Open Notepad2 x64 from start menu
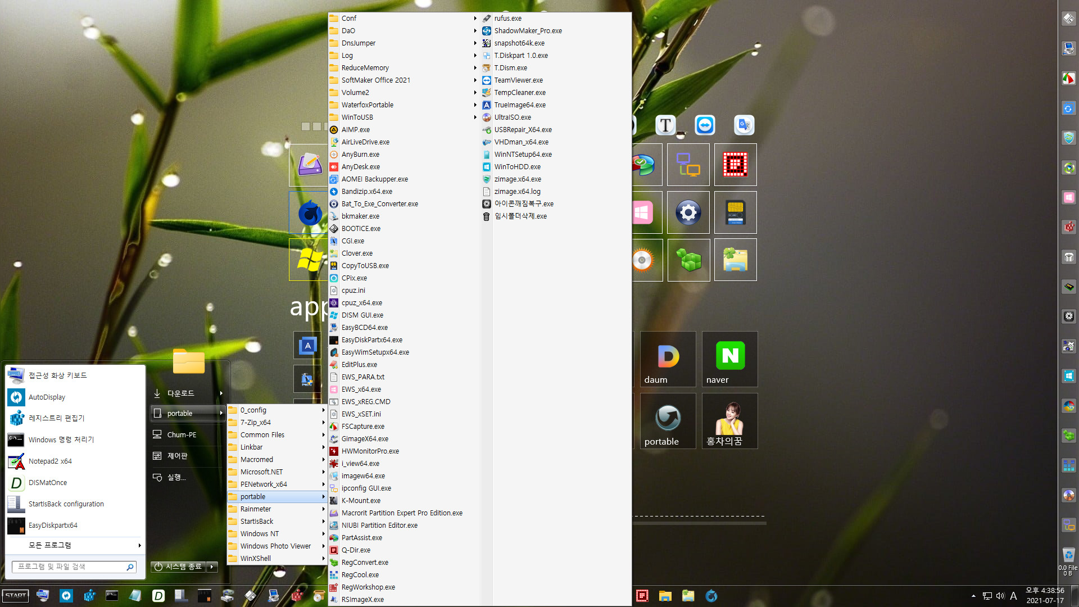Viewport: 1079px width, 607px height. click(75, 461)
